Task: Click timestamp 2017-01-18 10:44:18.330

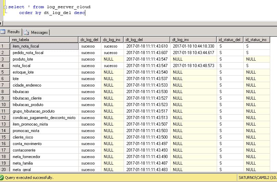Action: click(193, 46)
